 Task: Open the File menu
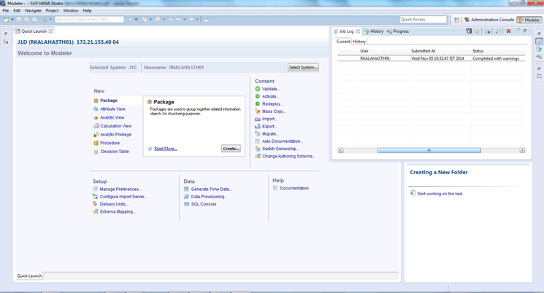tap(6, 10)
